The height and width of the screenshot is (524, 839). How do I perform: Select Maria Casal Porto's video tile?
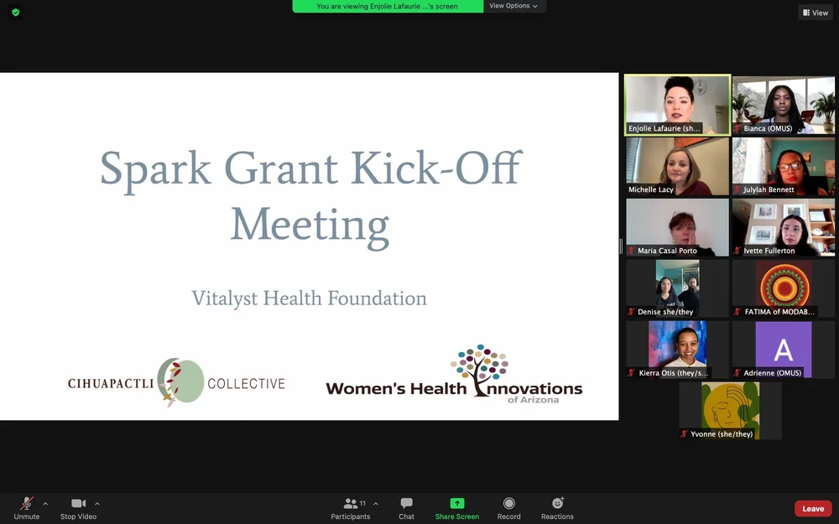coord(677,227)
